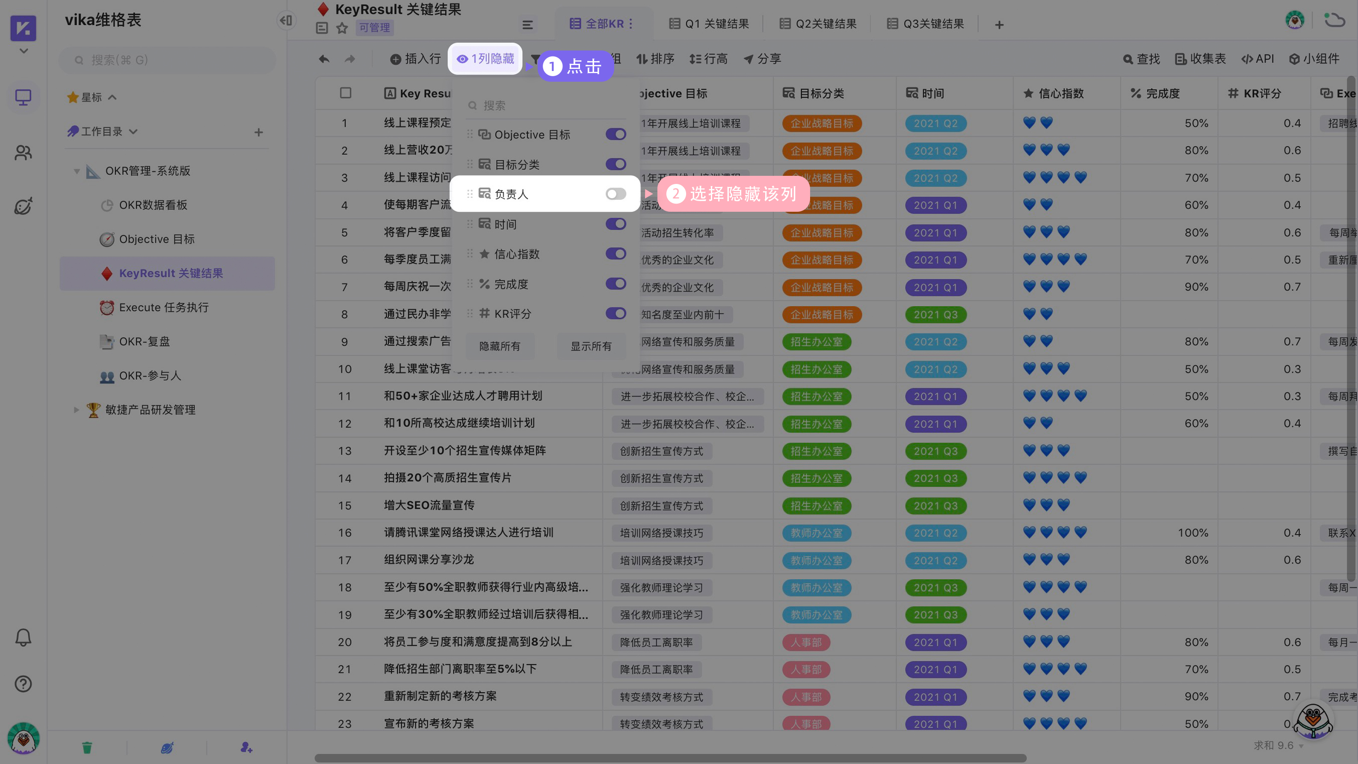Adjust 行高 row height setting
Screen dimensions: 1358x764
point(710,59)
